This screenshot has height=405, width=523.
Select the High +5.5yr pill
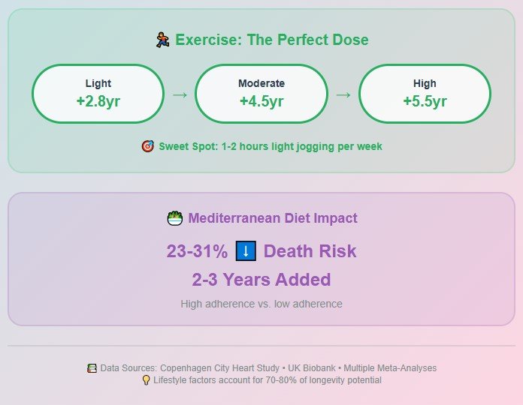[x=425, y=94]
